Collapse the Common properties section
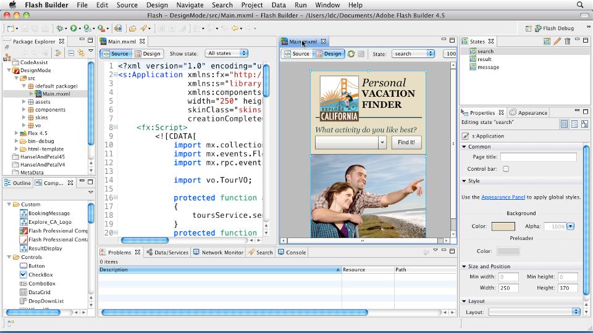The image size is (593, 333). click(x=464, y=147)
